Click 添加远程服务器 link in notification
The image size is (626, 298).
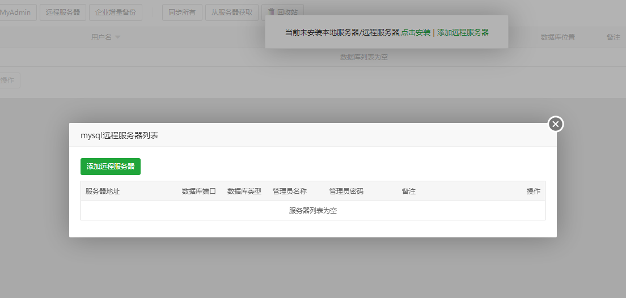click(463, 32)
